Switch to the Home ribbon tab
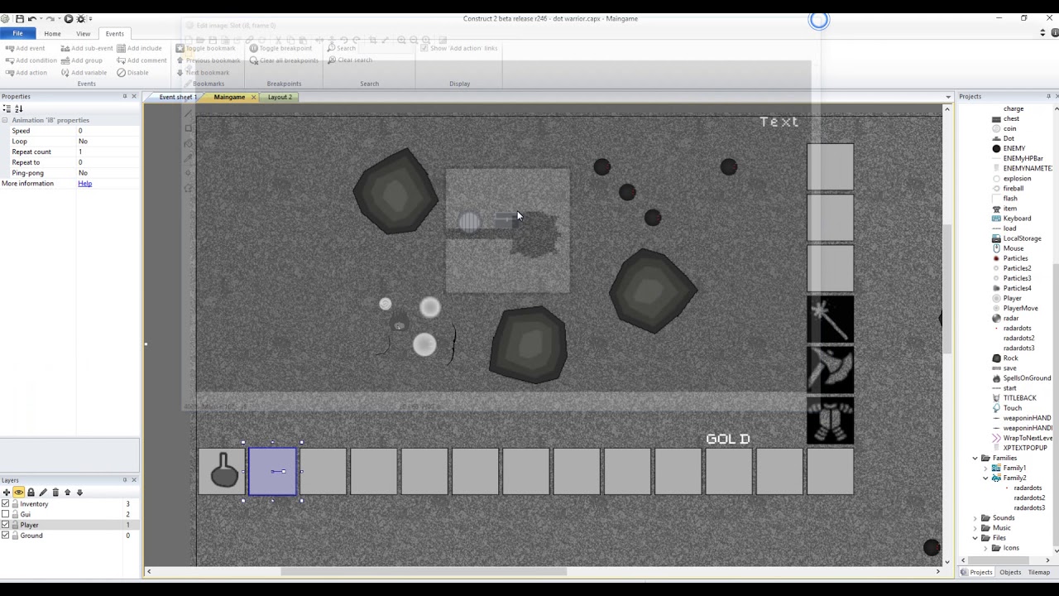 (x=52, y=34)
